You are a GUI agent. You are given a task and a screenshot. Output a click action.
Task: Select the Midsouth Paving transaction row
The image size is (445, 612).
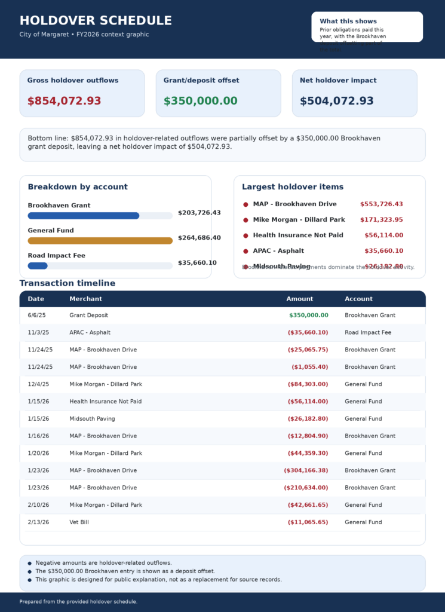(x=222, y=419)
